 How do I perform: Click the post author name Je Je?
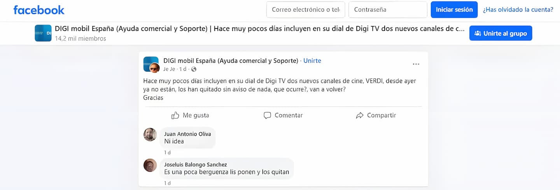coord(169,69)
